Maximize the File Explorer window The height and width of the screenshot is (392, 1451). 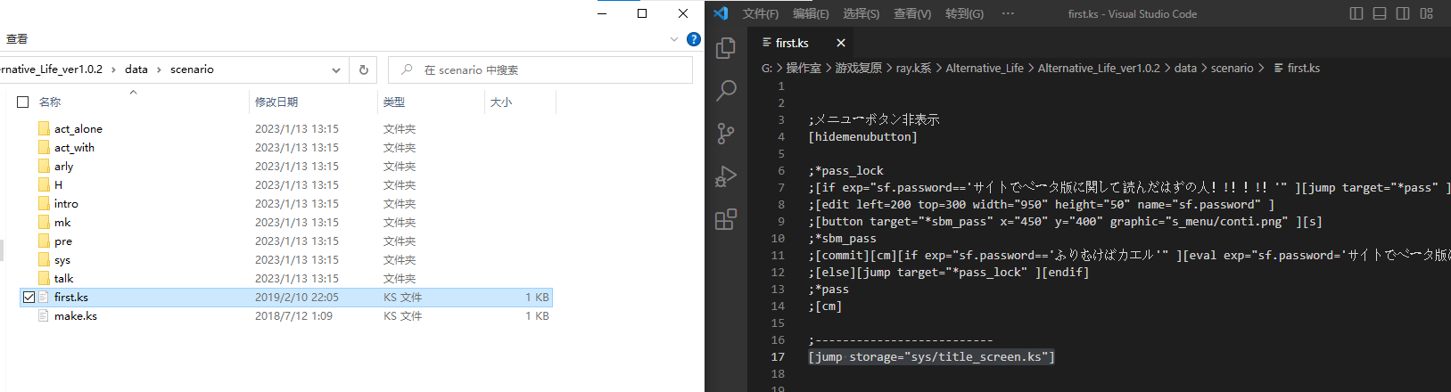642,13
